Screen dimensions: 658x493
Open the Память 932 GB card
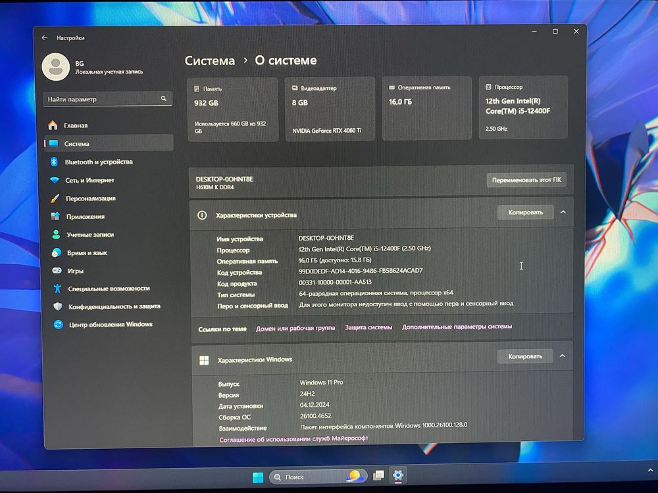(x=232, y=109)
